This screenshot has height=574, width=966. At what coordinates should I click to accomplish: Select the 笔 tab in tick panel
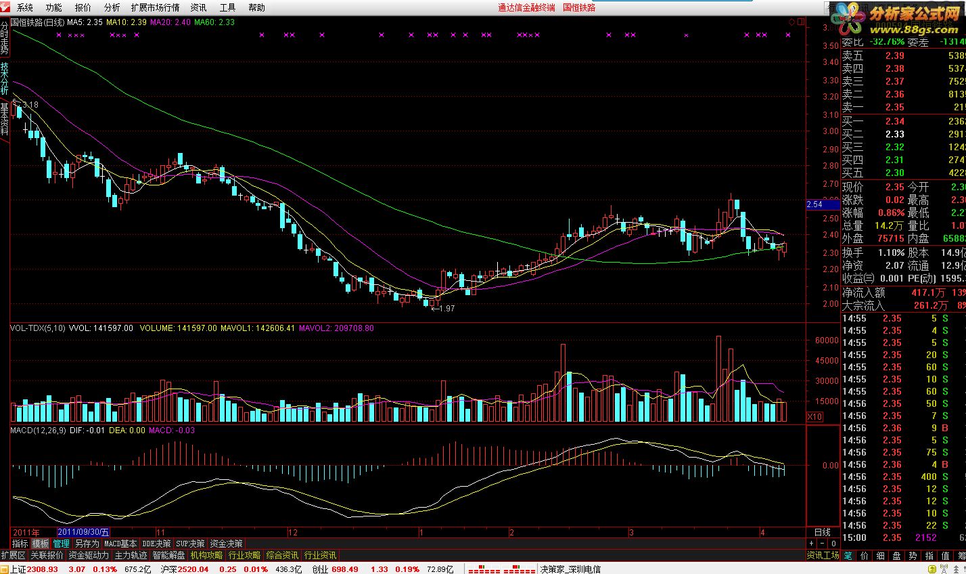(x=848, y=555)
